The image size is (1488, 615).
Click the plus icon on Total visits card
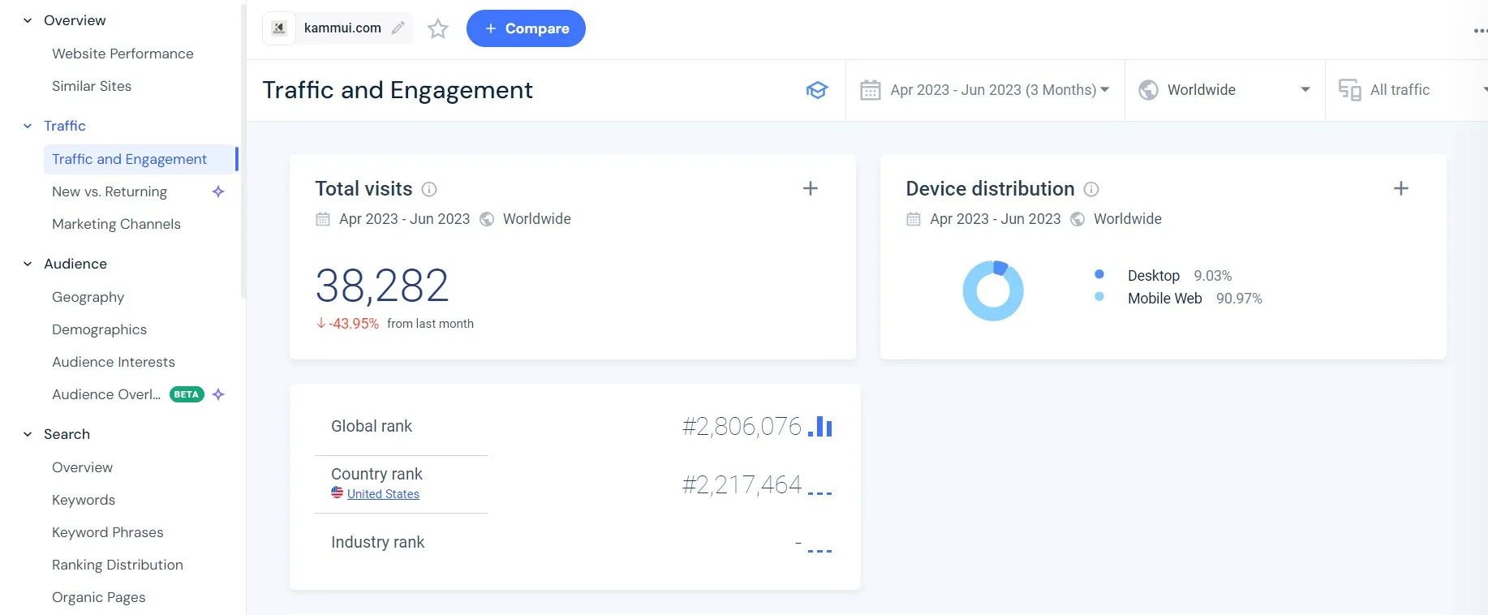810,188
